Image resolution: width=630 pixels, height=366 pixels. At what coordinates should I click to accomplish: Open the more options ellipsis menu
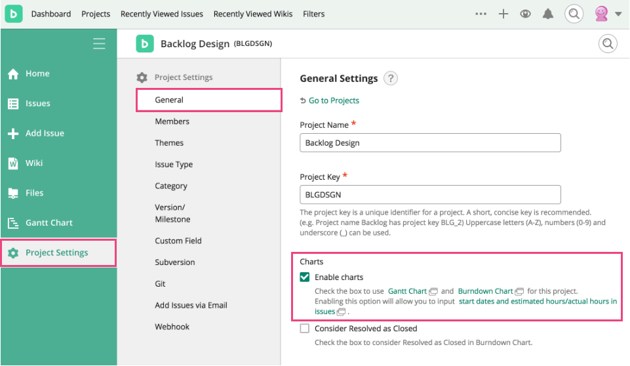click(x=481, y=14)
